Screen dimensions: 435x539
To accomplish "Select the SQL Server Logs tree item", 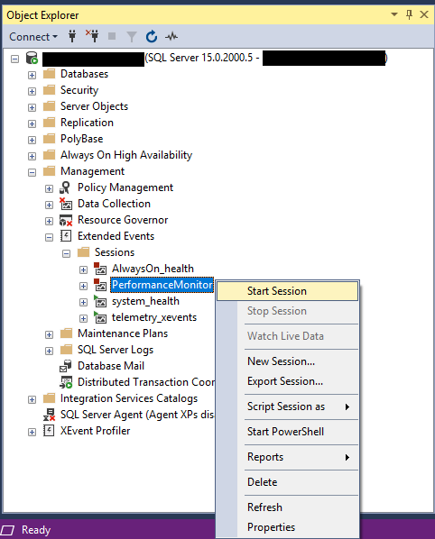I will [x=116, y=350].
